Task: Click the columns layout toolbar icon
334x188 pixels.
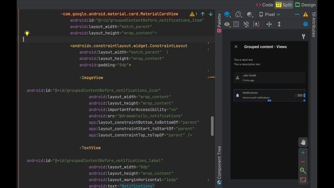Action: coord(236,25)
